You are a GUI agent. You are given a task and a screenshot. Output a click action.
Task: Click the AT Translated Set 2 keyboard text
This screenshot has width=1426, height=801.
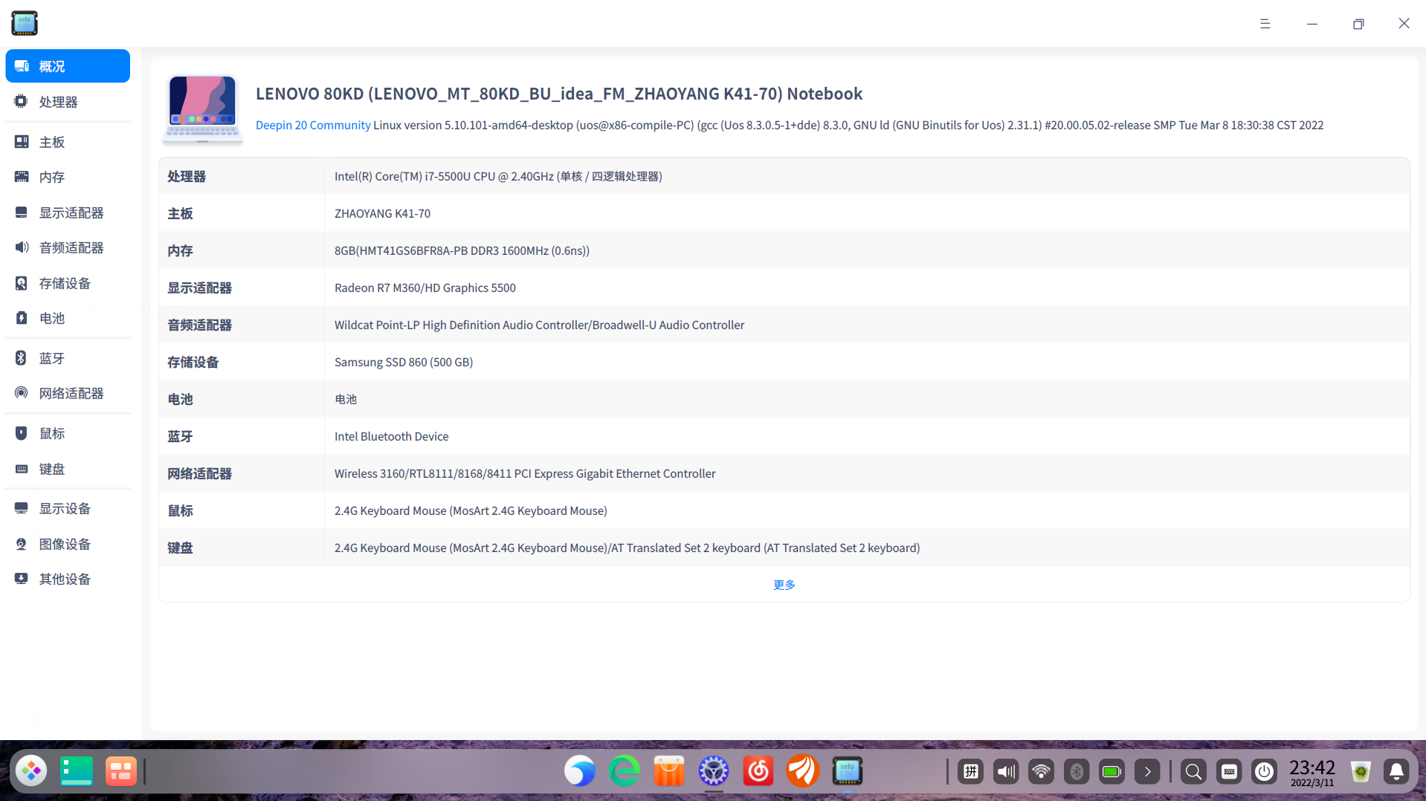click(766, 548)
